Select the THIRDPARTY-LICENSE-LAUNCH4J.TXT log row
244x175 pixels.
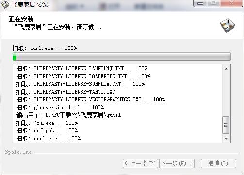[82, 68]
